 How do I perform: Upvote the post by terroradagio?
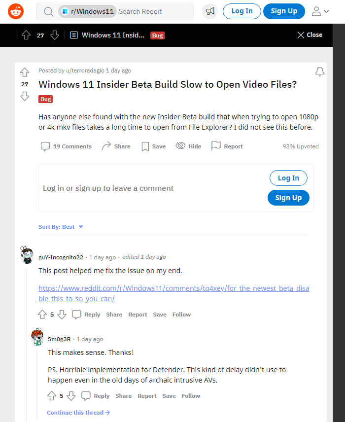pos(25,72)
